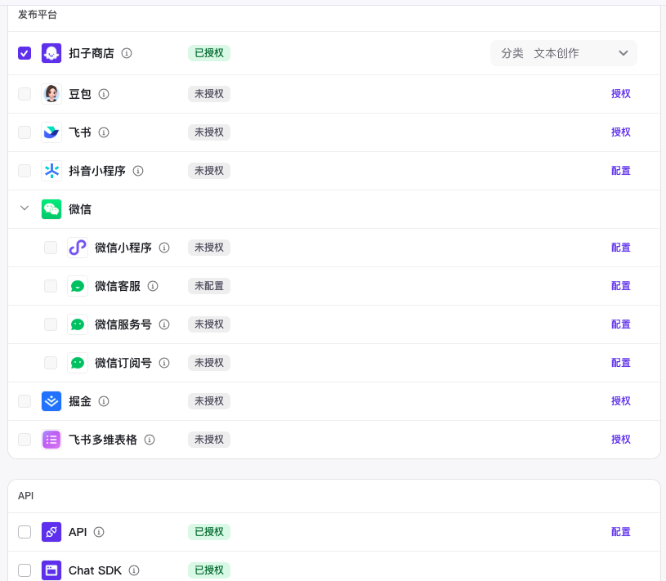
Task: Tick the 微信订阅号 checkbox
Action: [x=51, y=363]
